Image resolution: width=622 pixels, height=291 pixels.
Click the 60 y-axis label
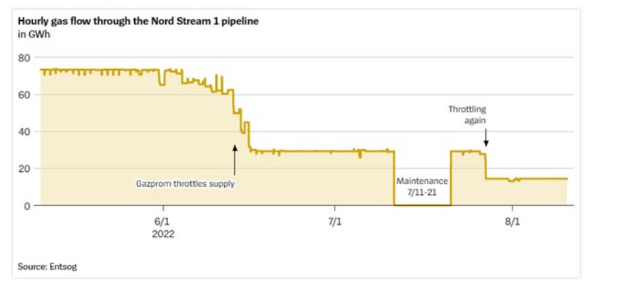[24, 95]
